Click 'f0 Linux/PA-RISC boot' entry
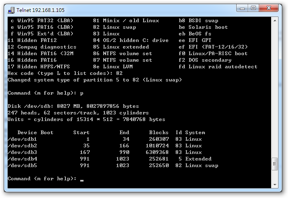Screen dimensions: 288x198 click(213, 54)
